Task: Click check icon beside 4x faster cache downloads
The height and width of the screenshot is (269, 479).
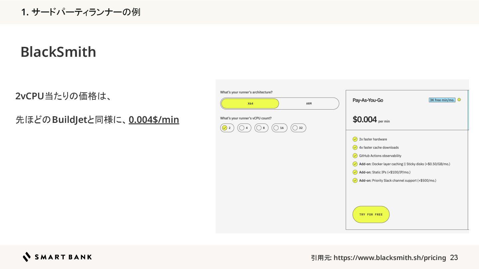Action: pyautogui.click(x=355, y=147)
